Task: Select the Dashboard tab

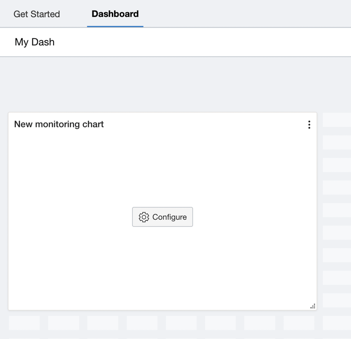Action: click(x=115, y=14)
